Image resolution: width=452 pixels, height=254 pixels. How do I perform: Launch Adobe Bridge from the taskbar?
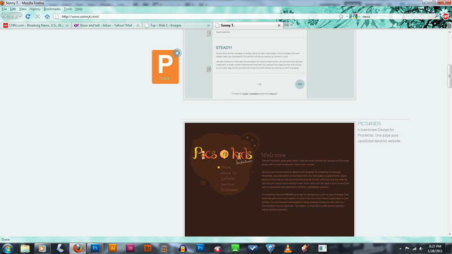click(x=147, y=248)
